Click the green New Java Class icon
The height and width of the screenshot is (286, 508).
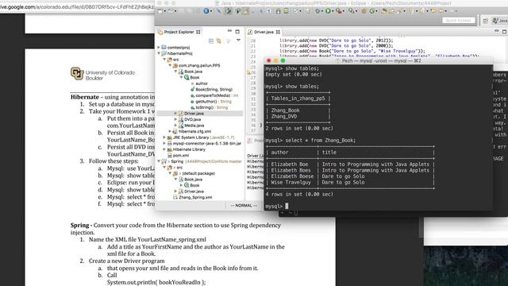[x=372, y=11]
